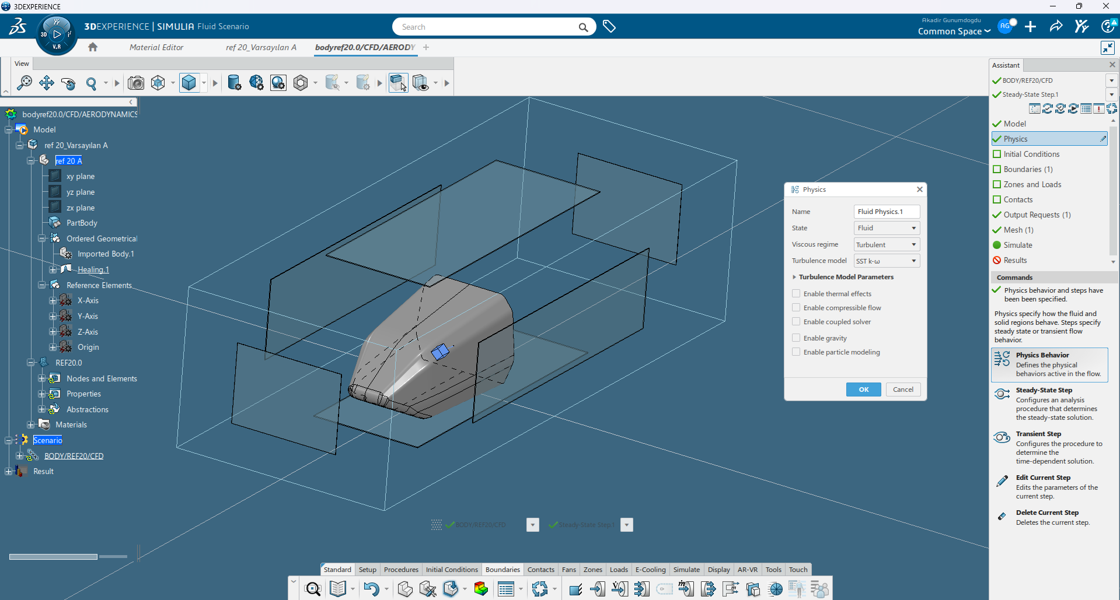Viewport: 1120px width, 600px height.
Task: Add a new tab with plus
Action: pos(426,47)
